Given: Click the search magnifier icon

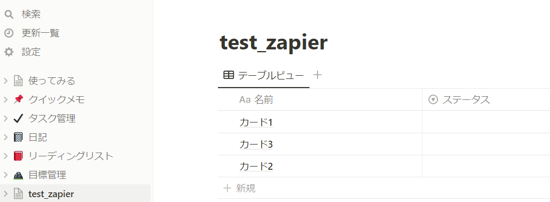Looking at the screenshot, I should click(9, 15).
